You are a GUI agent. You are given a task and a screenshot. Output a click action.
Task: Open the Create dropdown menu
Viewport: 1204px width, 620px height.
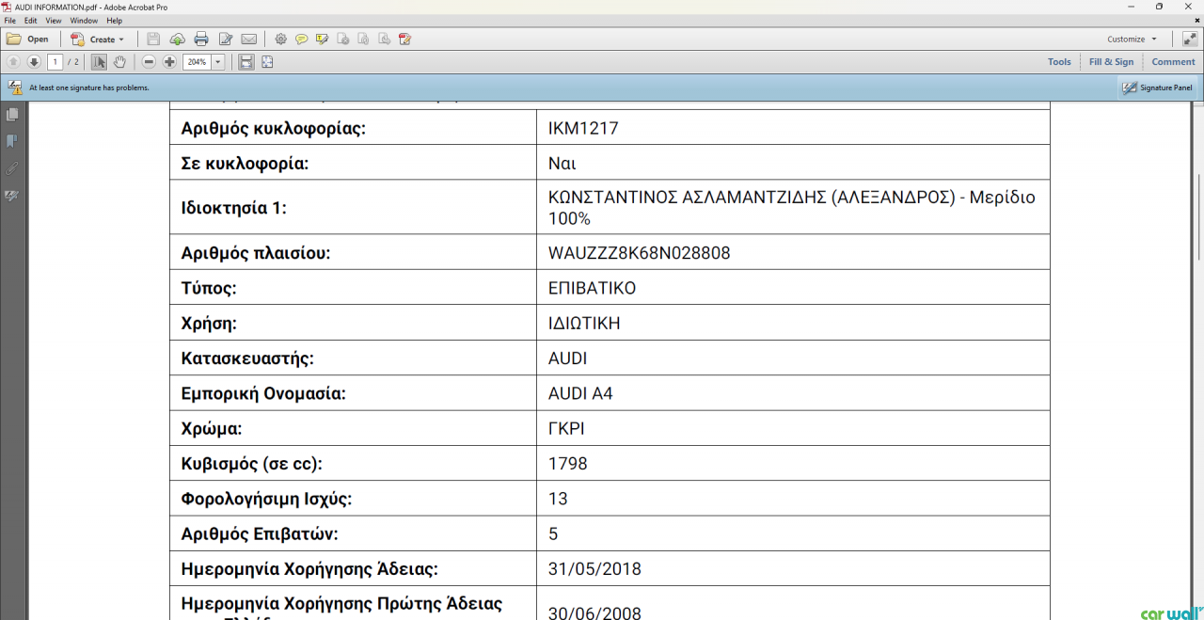tap(98, 40)
